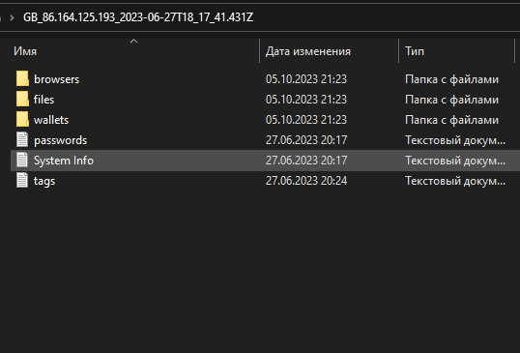Image resolution: width=520 pixels, height=353 pixels.
Task: Select the passwords text document icon
Action: 22,139
